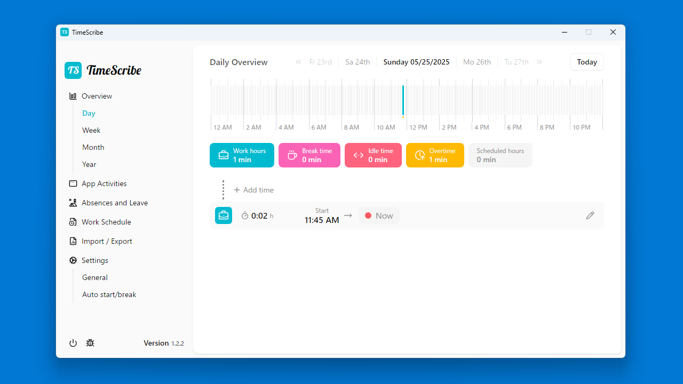Viewport: 683px width, 384px height.
Task: Click the Daily Overview heading
Action: pos(239,62)
